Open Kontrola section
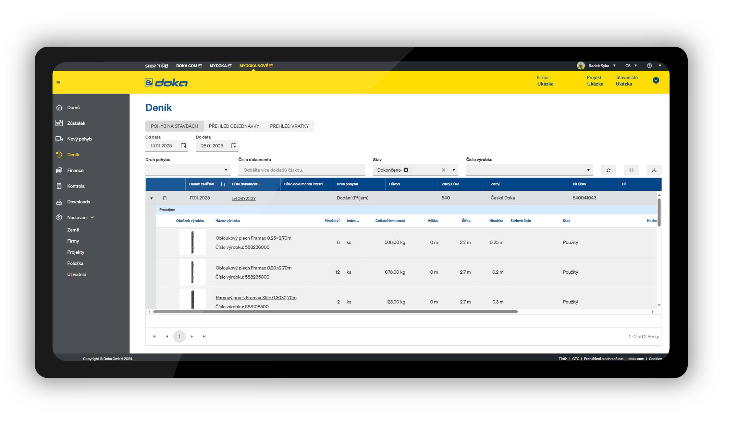The height and width of the screenshot is (425, 738). click(76, 186)
